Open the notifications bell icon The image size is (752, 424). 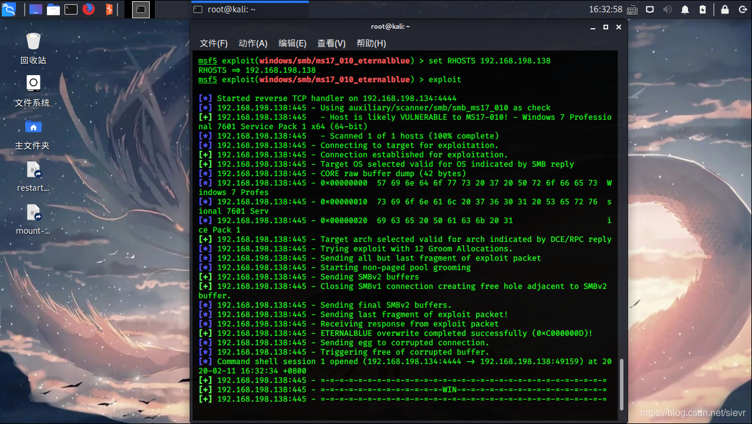click(685, 9)
